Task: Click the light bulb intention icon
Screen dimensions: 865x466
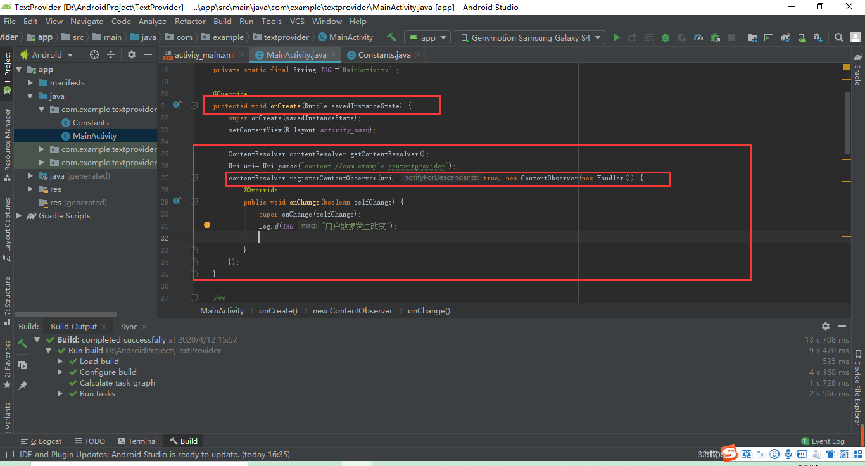Action: click(206, 225)
